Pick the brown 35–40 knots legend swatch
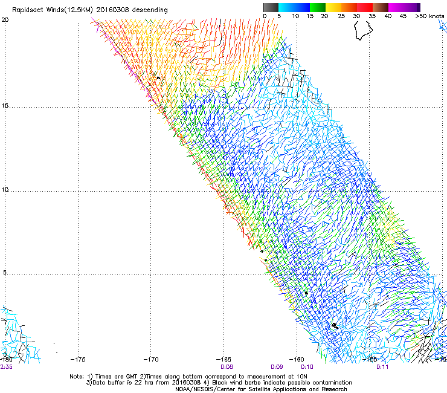 (381, 7)
